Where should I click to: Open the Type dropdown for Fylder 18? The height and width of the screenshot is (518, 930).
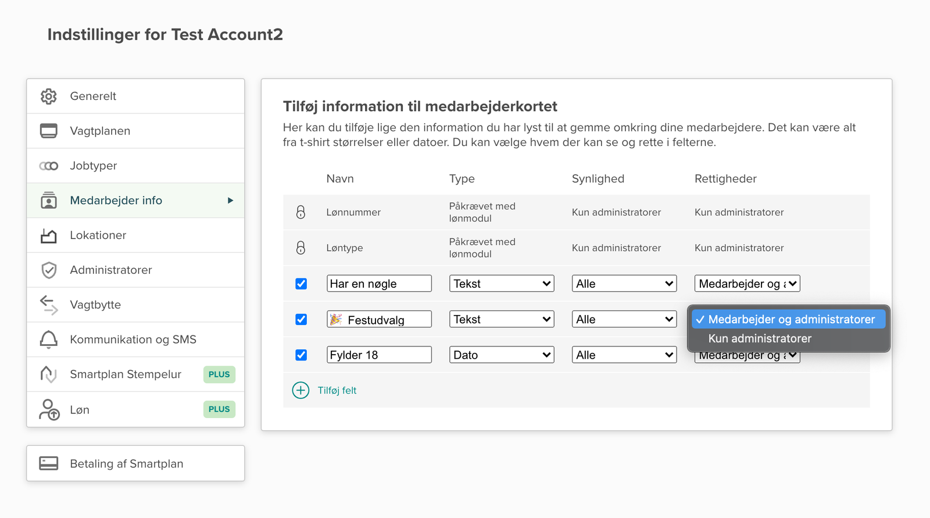pos(501,355)
